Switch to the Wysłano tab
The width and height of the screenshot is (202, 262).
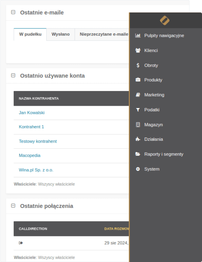click(x=61, y=34)
